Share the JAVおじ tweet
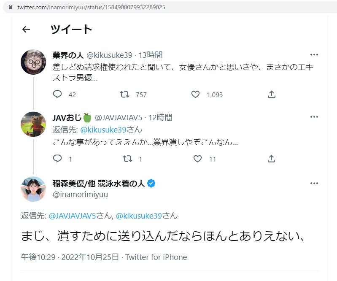Screen dimensions: 337x281 272,159
